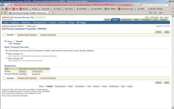The height and width of the screenshot is (109, 174).
Task: Open the Grid Control favorites link
Action: coord(67,9)
